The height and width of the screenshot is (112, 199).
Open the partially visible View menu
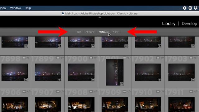(3, 8)
